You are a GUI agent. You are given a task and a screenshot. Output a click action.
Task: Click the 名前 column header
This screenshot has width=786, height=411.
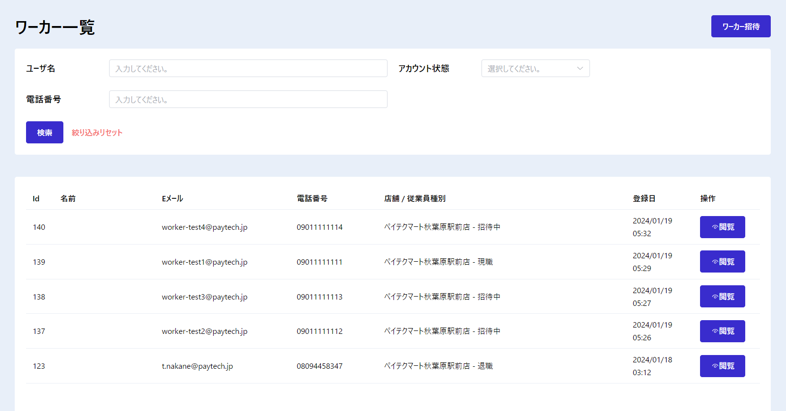click(68, 198)
